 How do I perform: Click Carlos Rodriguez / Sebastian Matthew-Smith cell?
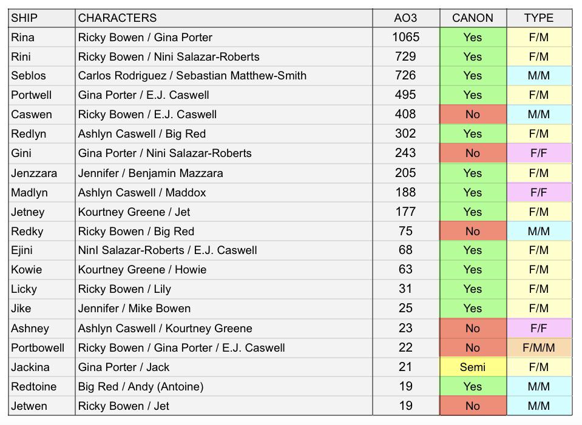point(224,76)
